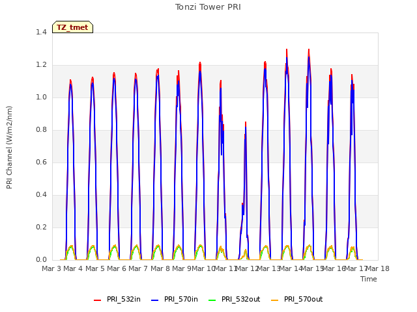The height and width of the screenshot is (312, 417).
Task: Click the x-axis label Time
Action: click(x=369, y=279)
